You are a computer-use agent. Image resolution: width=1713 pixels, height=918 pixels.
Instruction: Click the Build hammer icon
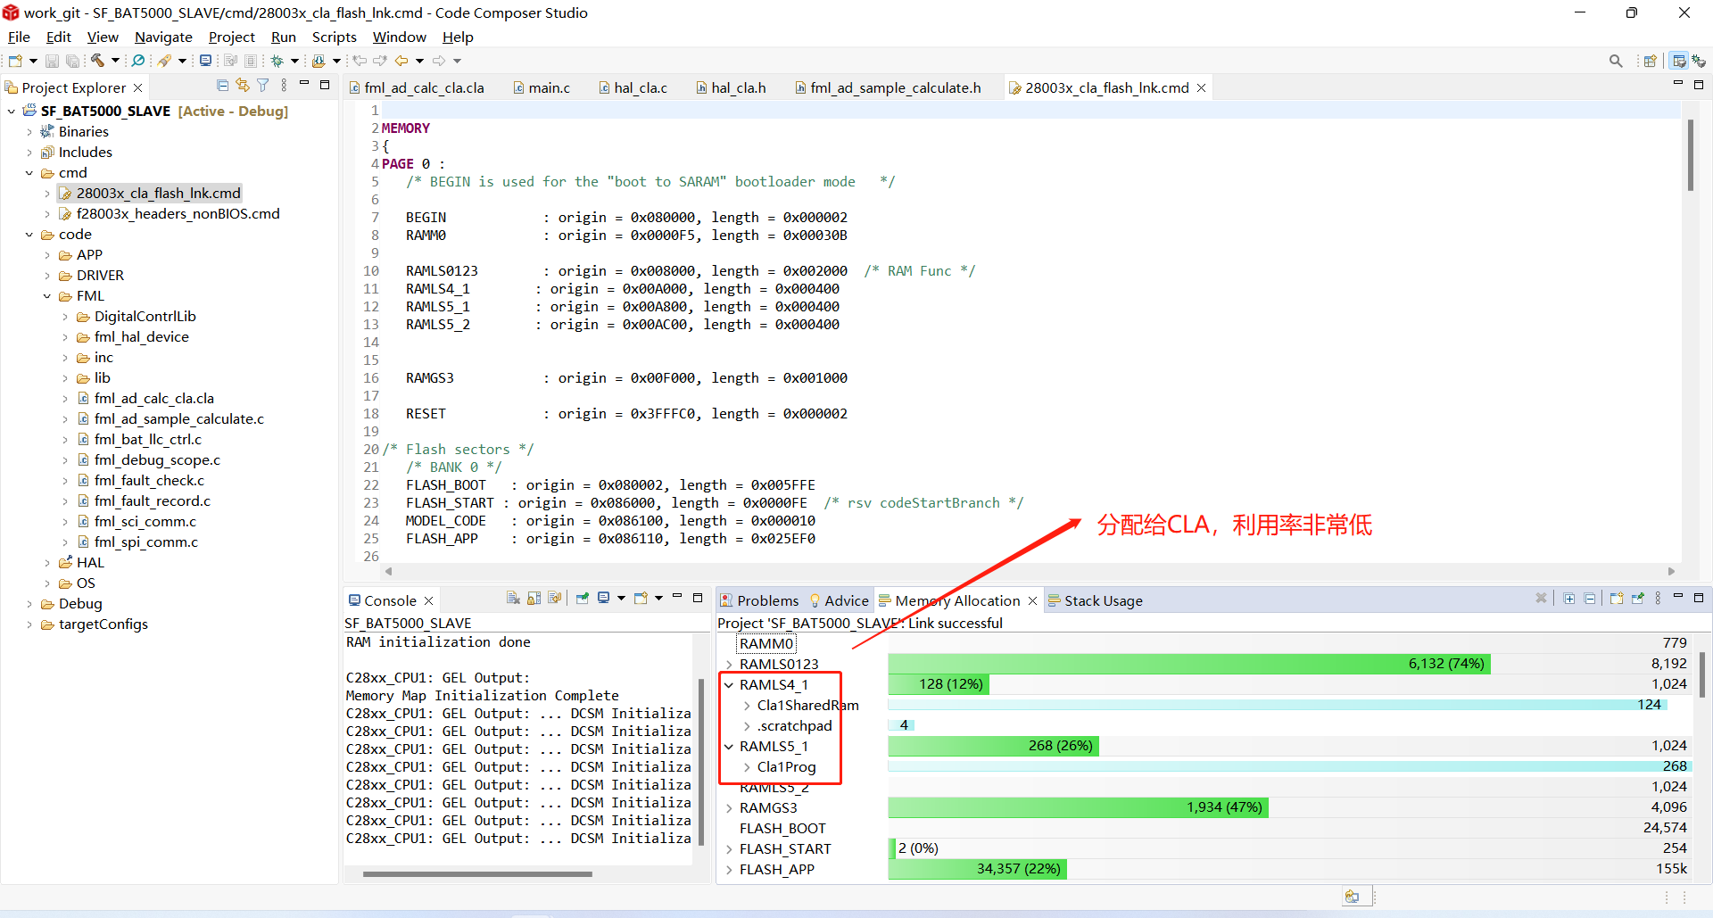click(x=97, y=61)
